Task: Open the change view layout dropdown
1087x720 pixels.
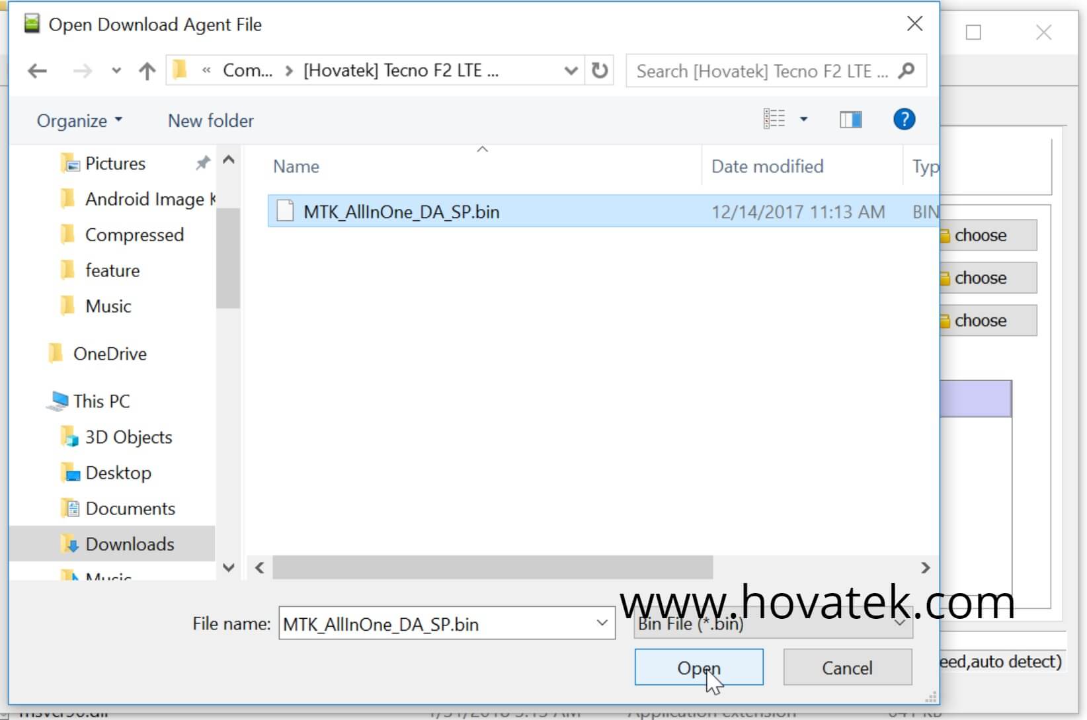Action: click(804, 119)
